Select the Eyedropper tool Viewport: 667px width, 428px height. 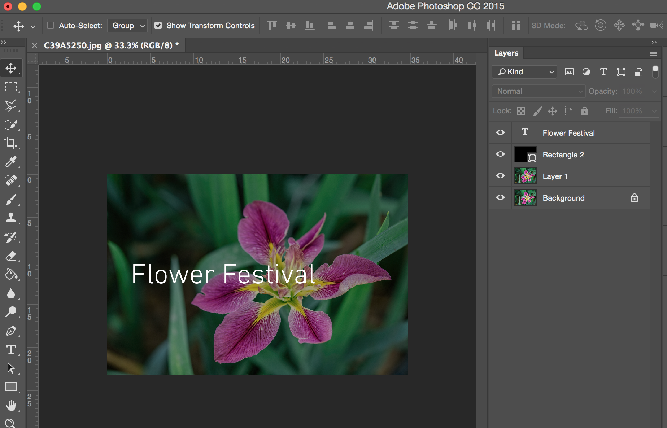tap(11, 162)
